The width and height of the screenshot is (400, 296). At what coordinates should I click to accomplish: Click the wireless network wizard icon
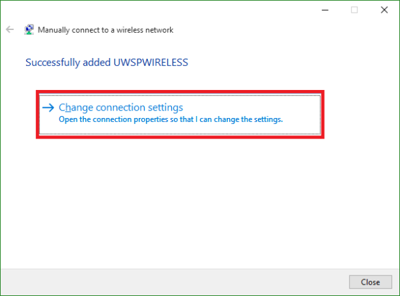click(29, 29)
